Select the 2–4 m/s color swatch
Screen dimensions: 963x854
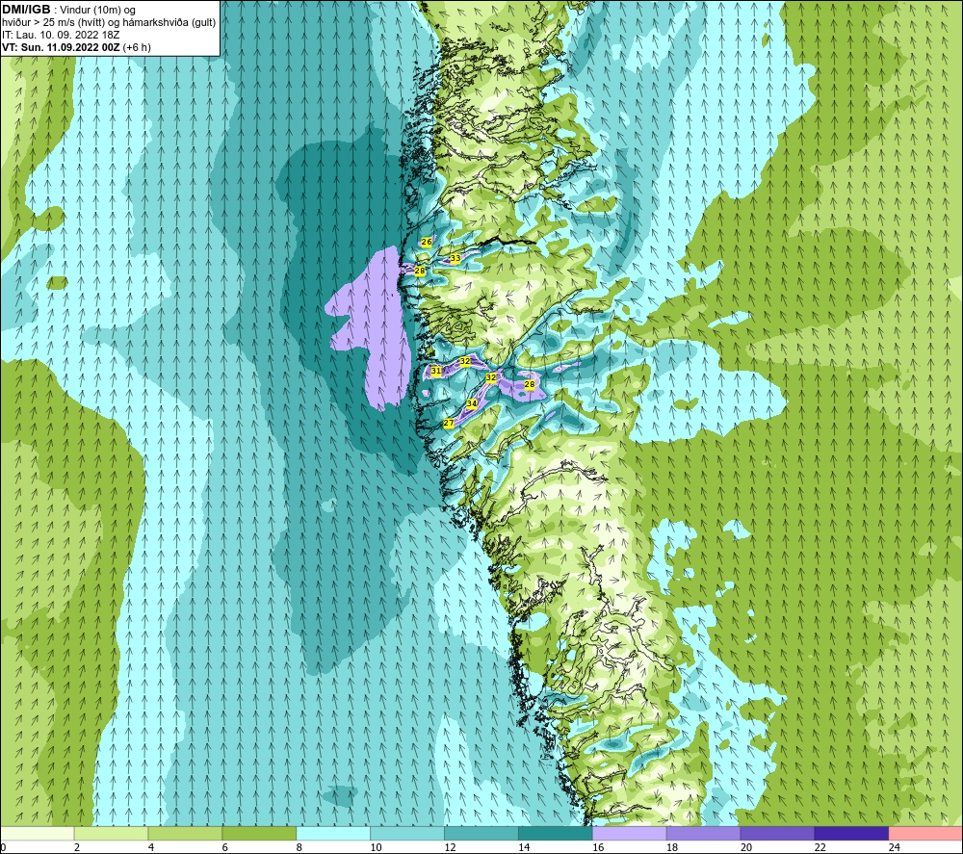point(111,833)
